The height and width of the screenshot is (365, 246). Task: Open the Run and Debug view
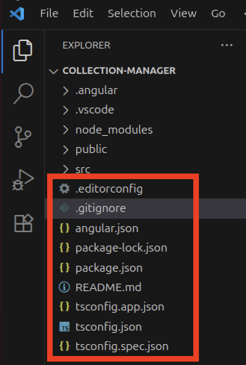[23, 180]
